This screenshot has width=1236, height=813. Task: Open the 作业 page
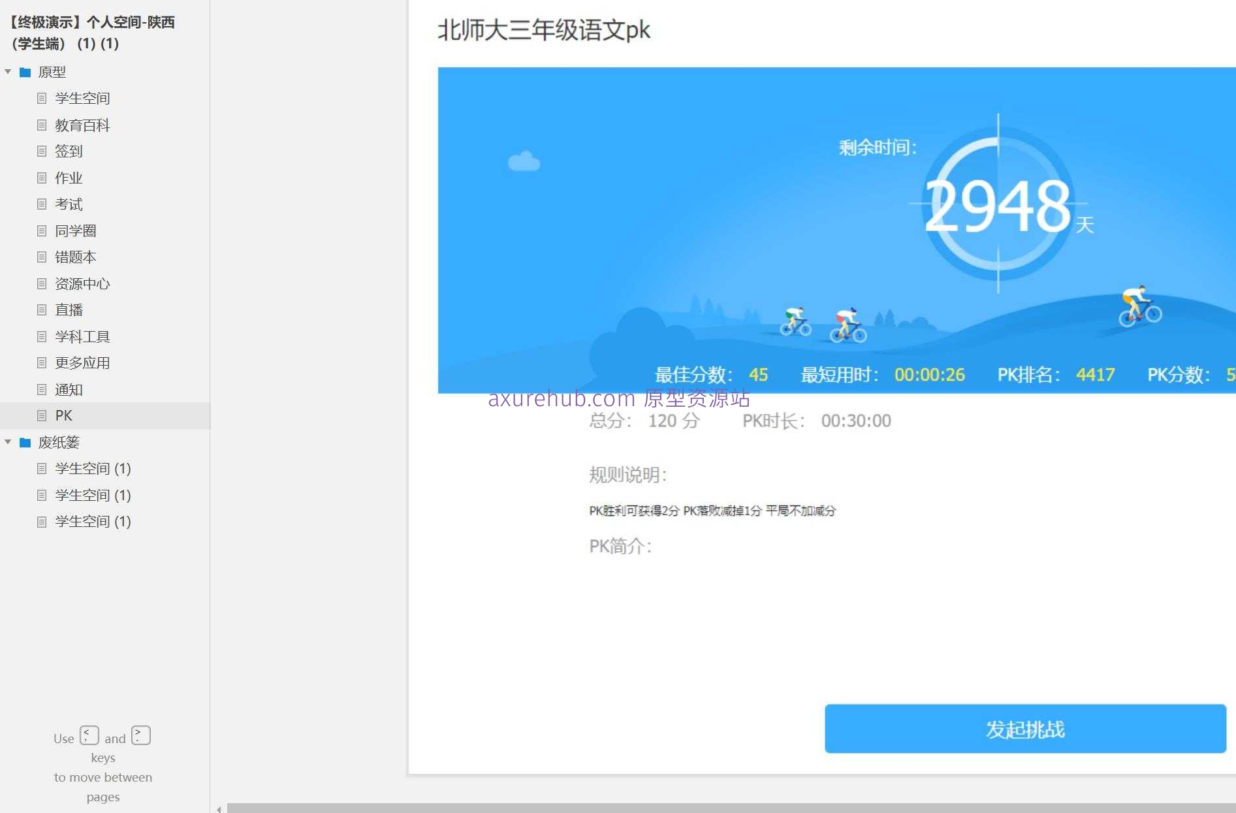tap(67, 178)
